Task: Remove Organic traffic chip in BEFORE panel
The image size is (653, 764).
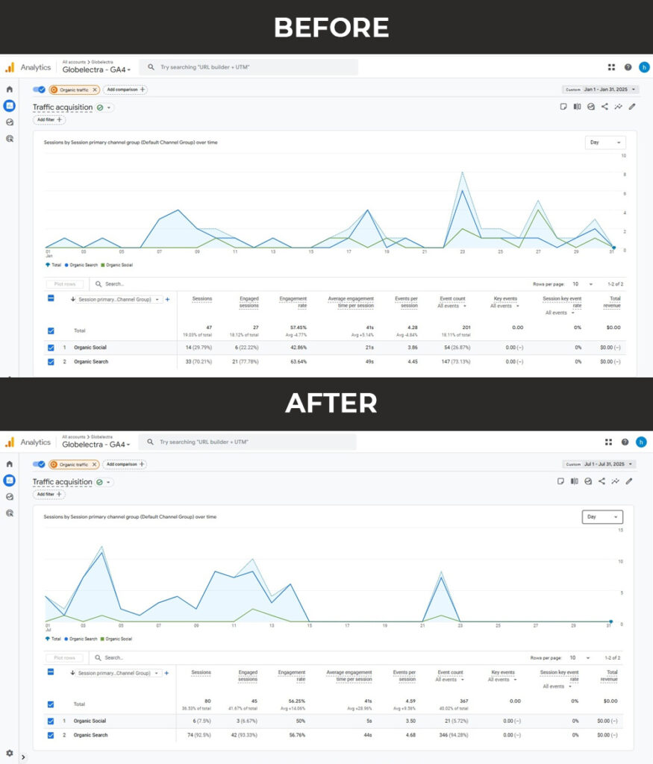Action: [x=95, y=90]
